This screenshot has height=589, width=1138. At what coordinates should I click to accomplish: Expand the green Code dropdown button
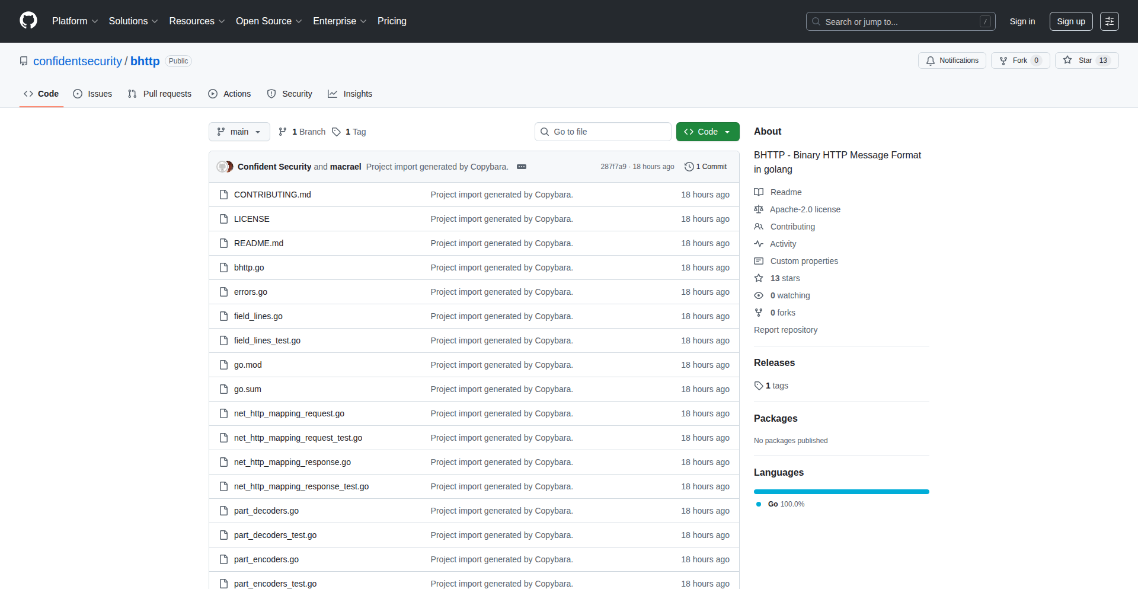coord(707,132)
